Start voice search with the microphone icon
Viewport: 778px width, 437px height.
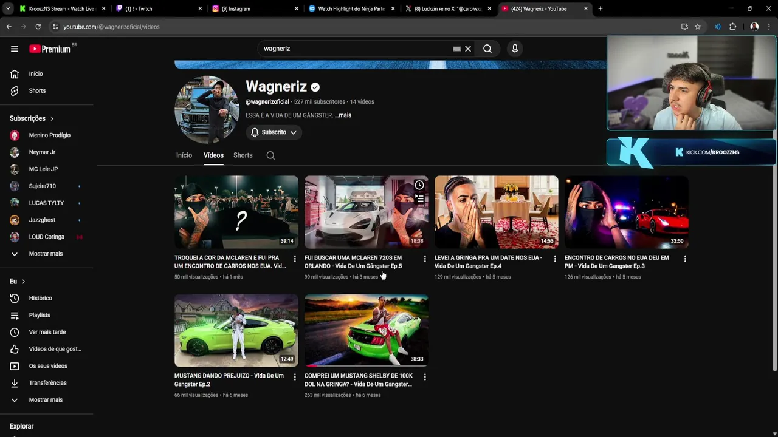coord(515,49)
